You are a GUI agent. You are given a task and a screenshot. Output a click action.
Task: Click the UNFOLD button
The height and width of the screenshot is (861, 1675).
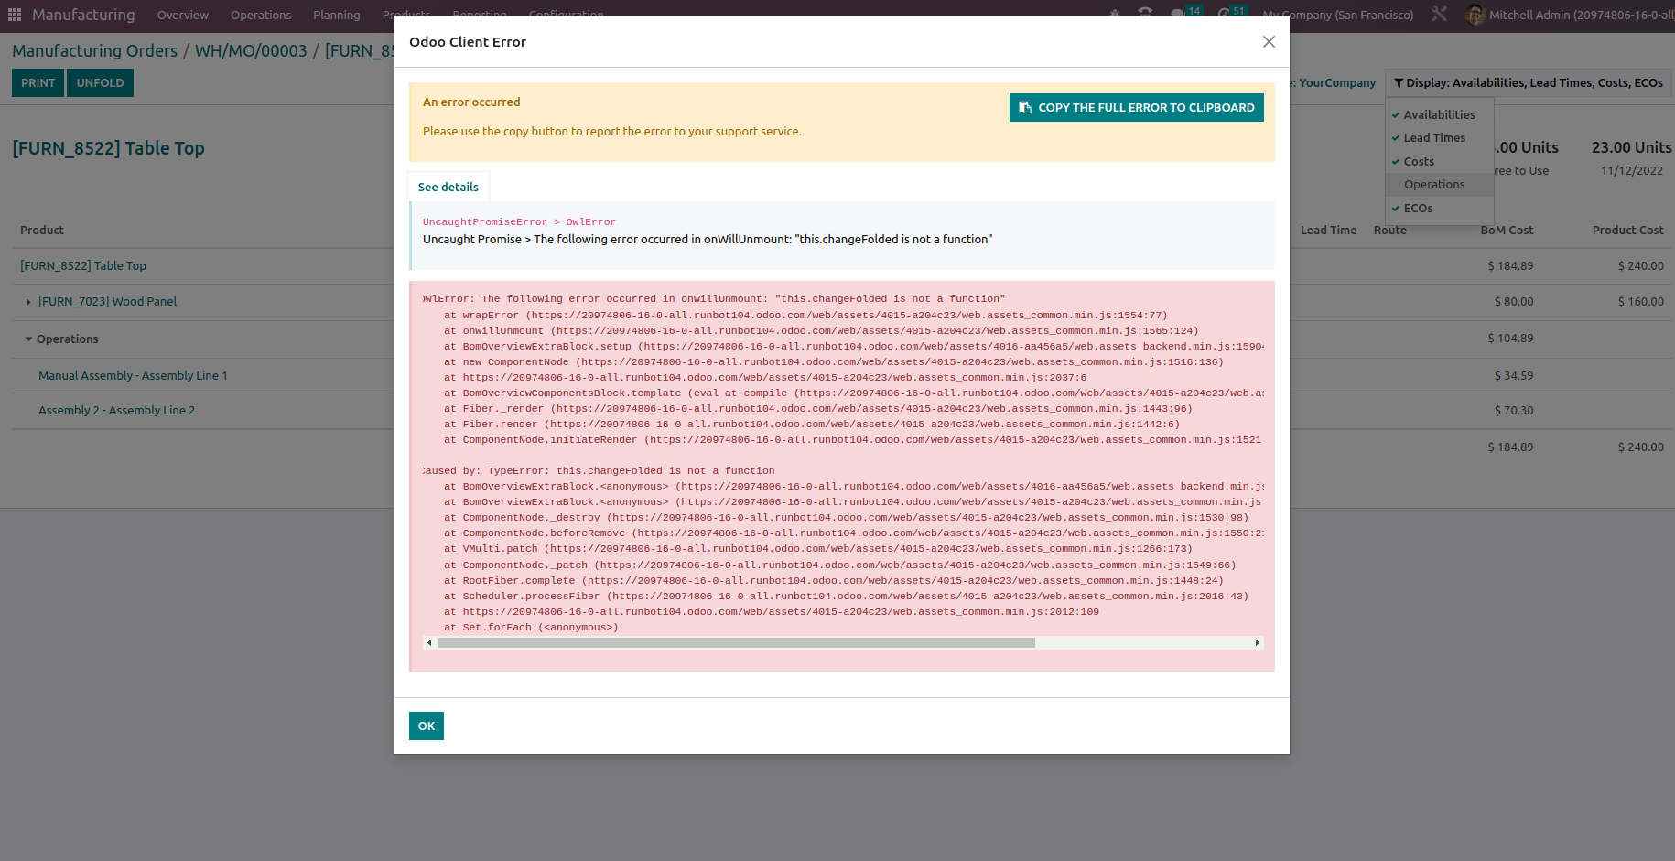coord(100,82)
